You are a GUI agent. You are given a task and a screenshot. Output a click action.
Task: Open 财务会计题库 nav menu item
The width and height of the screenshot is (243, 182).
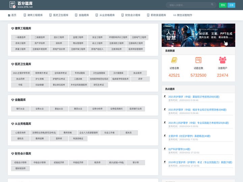(x=131, y=15)
